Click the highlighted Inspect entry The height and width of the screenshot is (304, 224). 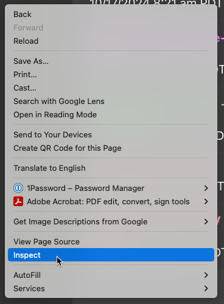pos(111,255)
